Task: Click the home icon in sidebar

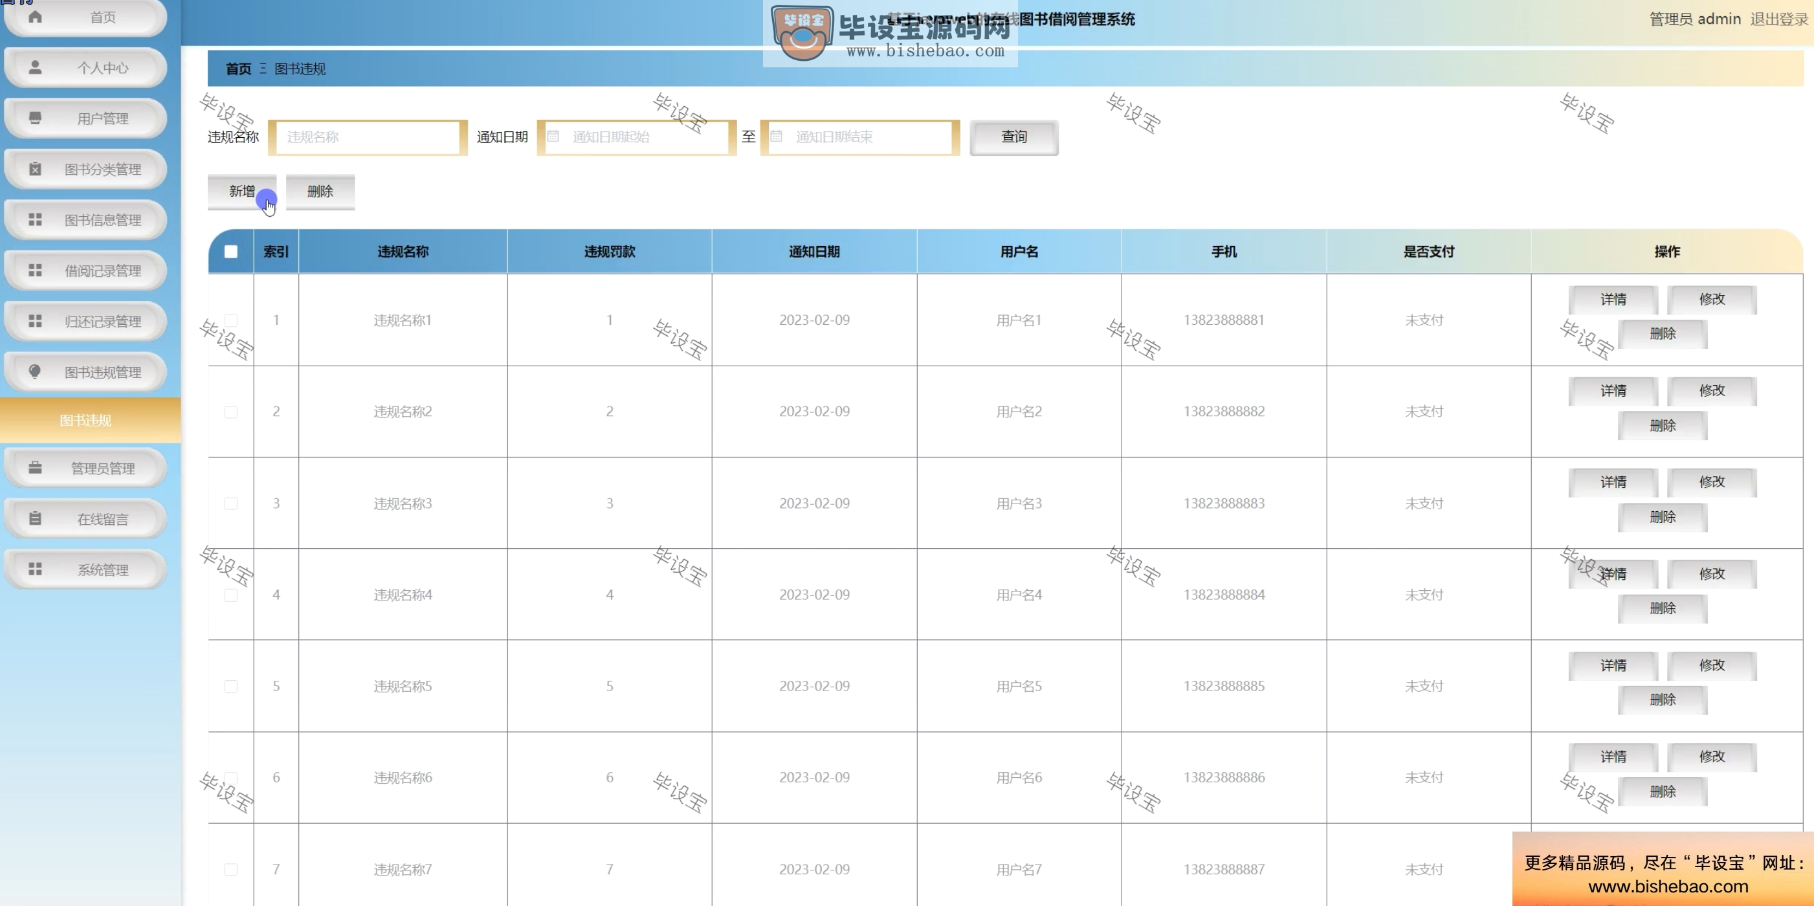Action: tap(35, 16)
